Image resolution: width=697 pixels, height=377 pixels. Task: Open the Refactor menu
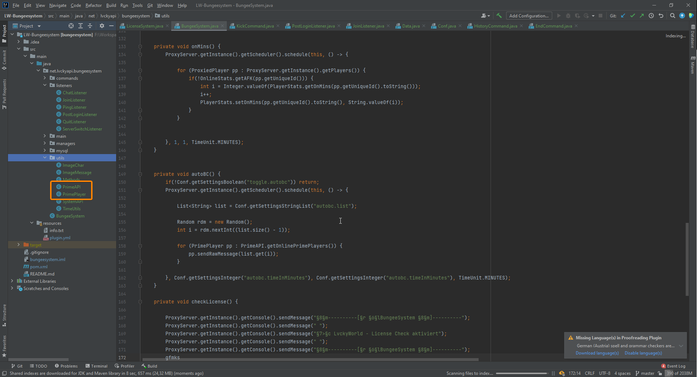tap(93, 5)
